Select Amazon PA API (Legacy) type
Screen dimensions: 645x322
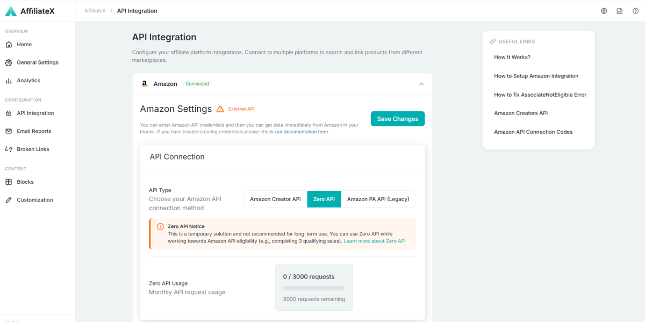click(378, 199)
